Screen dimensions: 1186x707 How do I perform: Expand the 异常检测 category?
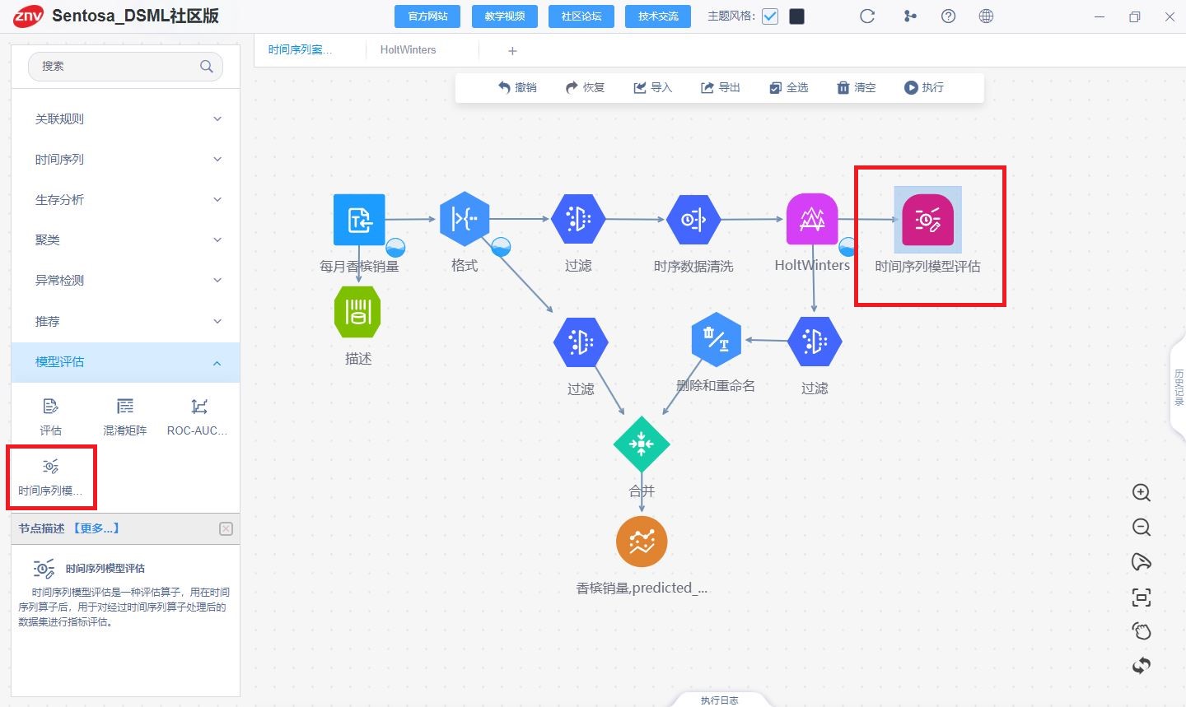click(125, 280)
